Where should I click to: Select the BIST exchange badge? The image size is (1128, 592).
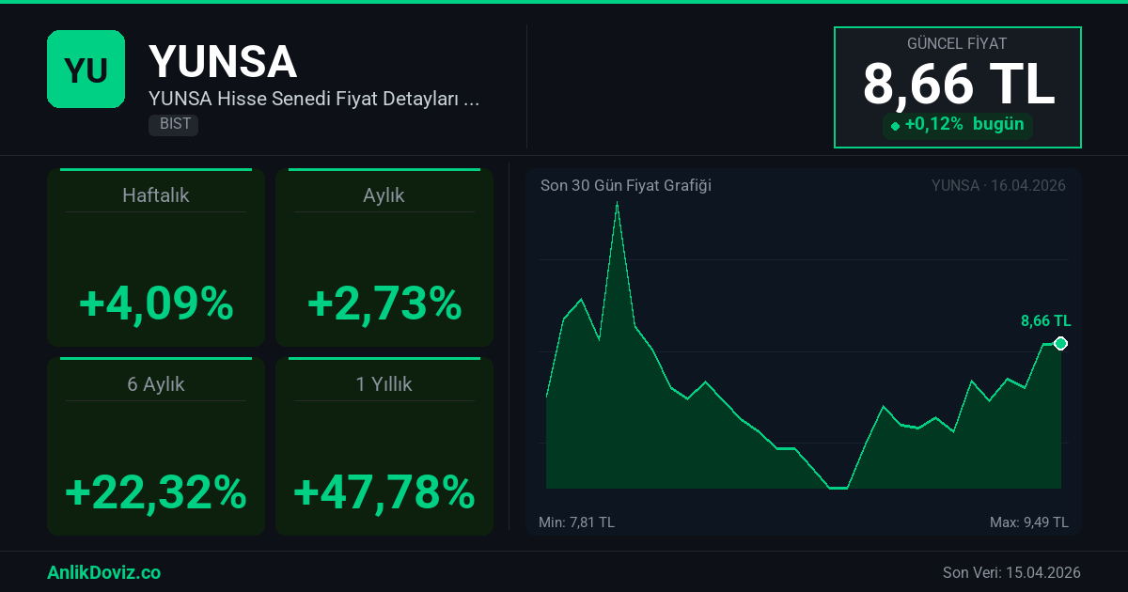(x=173, y=124)
